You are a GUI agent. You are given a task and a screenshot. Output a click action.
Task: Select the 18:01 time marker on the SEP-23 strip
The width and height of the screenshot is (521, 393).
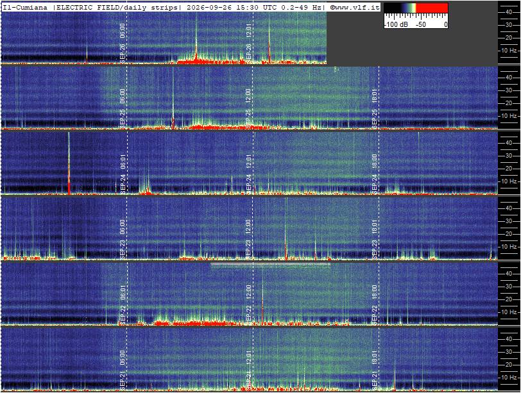375,227
